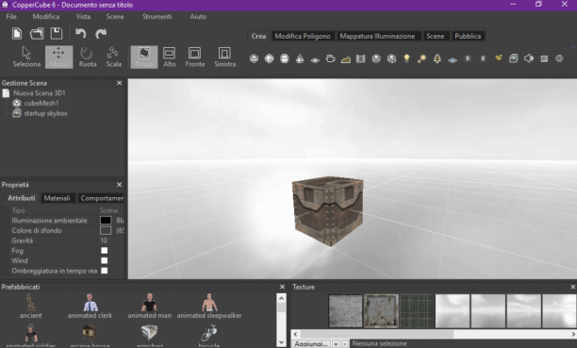Click the wand-like icon right of the bulb
577x348 pixels.
(x=421, y=58)
